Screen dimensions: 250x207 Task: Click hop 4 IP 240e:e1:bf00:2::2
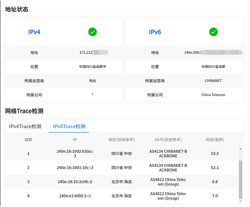75,196
